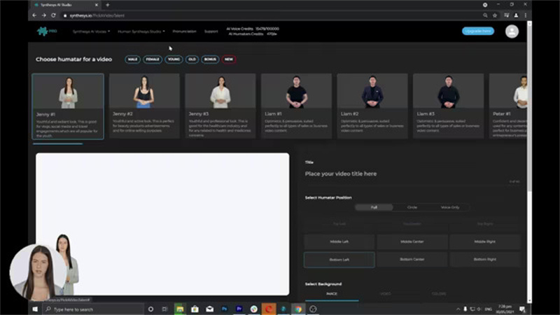This screenshot has width=560, height=315.
Task: Open notification center in taskbar
Action: (522, 309)
